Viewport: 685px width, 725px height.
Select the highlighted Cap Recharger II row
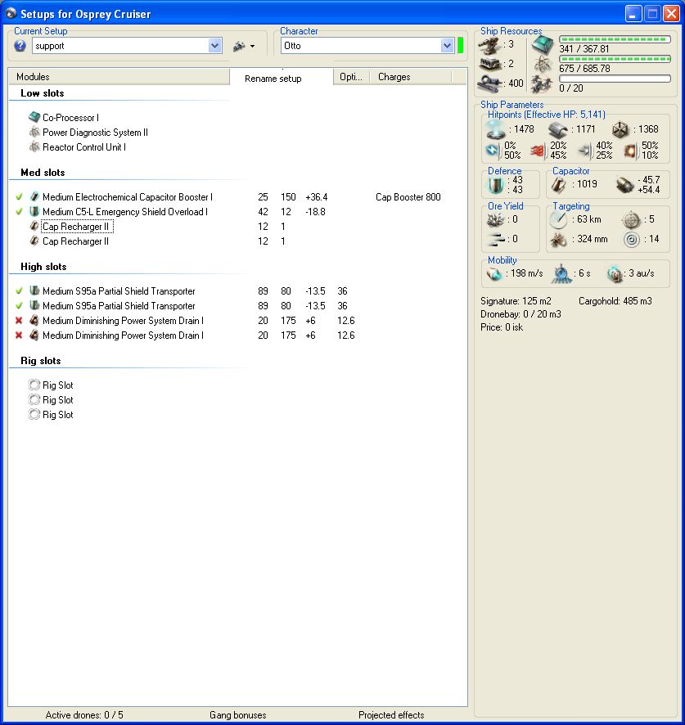pyautogui.click(x=76, y=227)
